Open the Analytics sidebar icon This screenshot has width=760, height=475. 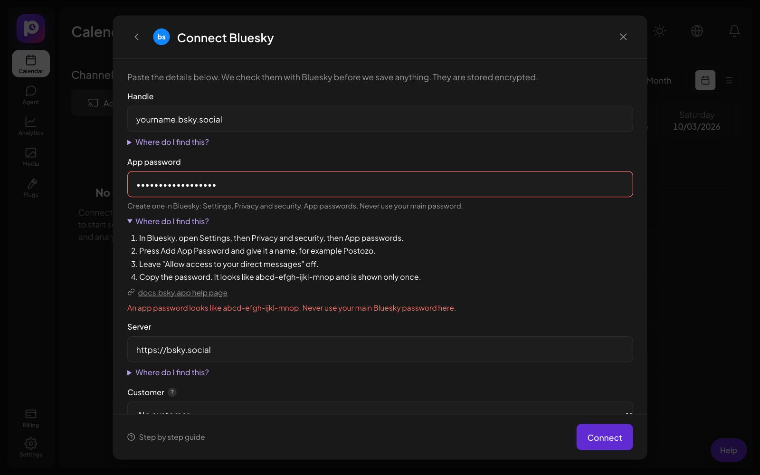click(31, 126)
